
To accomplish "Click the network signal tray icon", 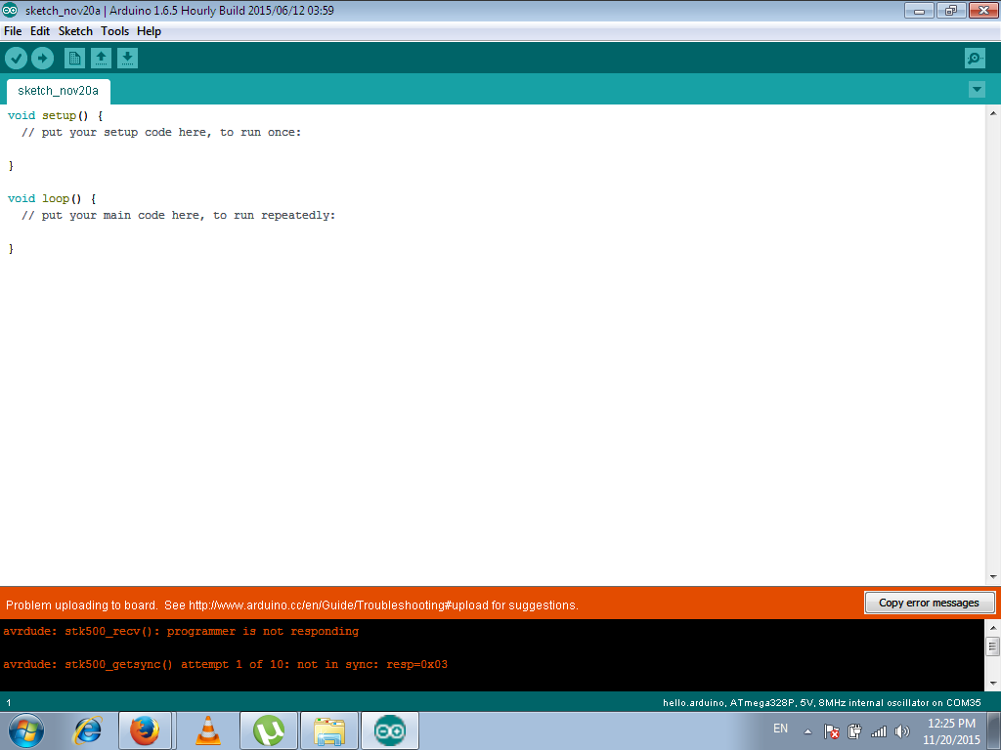I will tap(879, 731).
